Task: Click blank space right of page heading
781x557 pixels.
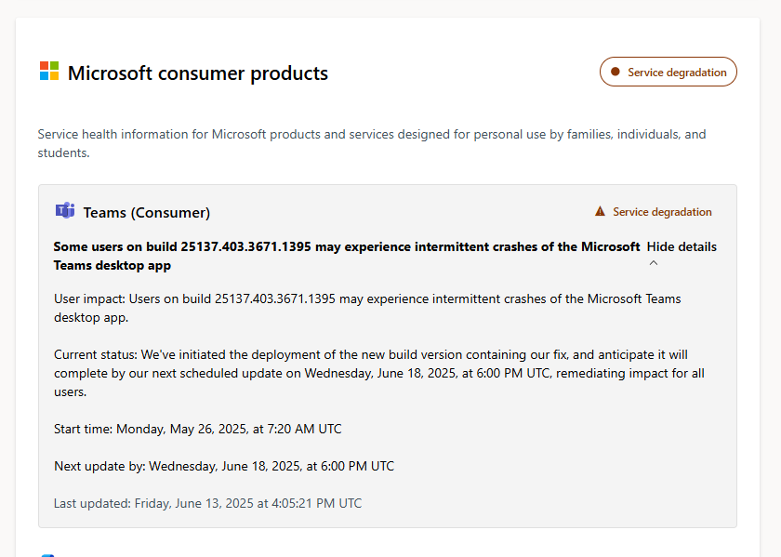Action: click(465, 73)
